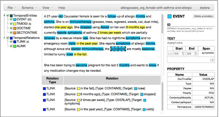Screen dimensions: 219x117
Task: Click blue TLINK icon for 'in the fall' relation
Action: pyautogui.click(x=44, y=89)
